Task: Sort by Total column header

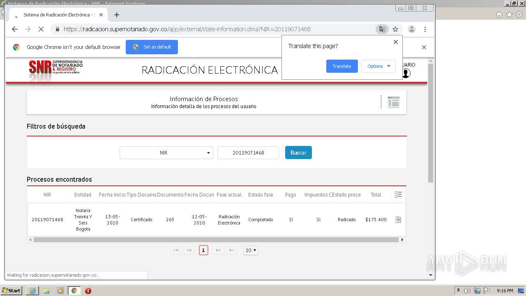Action: pyautogui.click(x=376, y=194)
